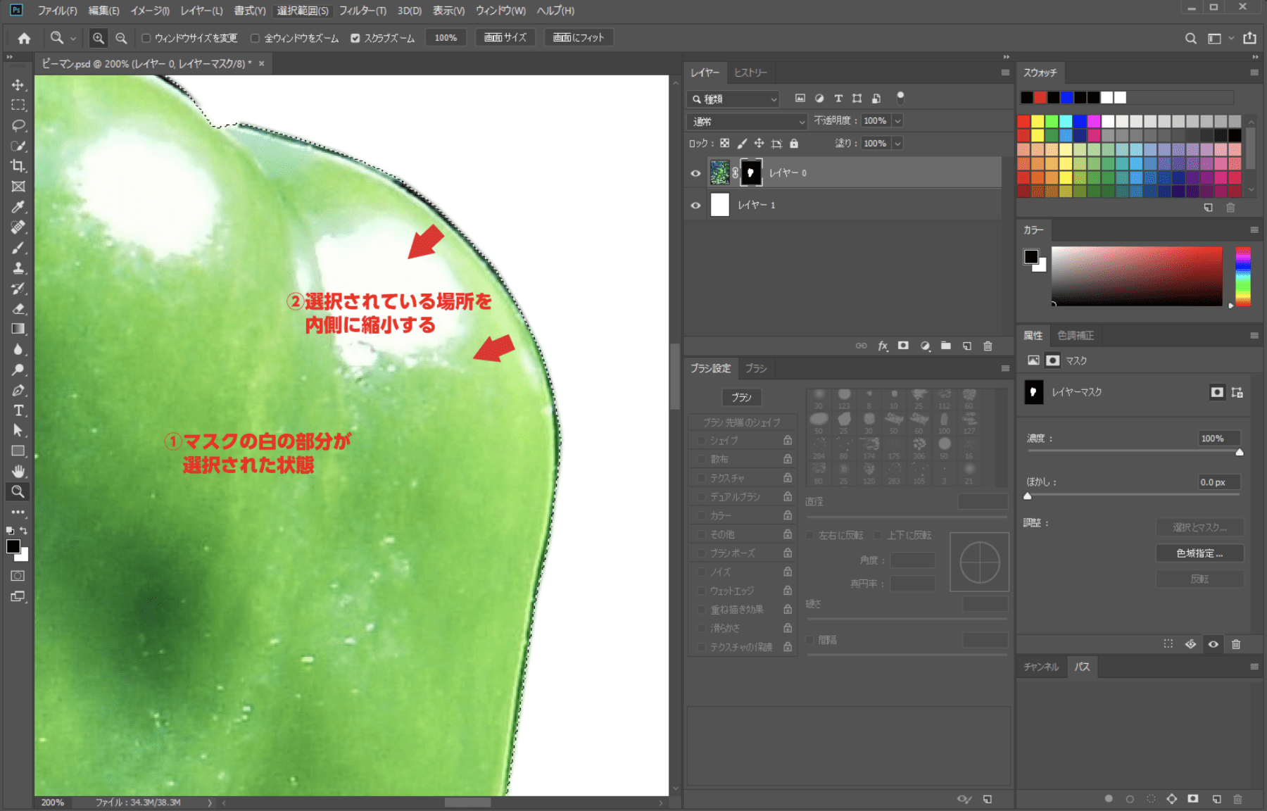Click the add layer mask icon
This screenshot has width=1267, height=811.
click(903, 346)
